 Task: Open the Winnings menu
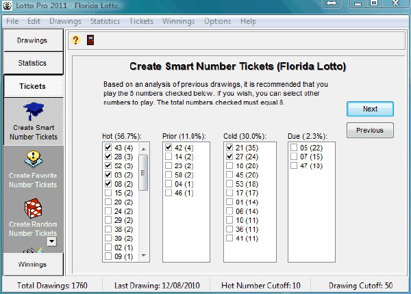point(179,21)
